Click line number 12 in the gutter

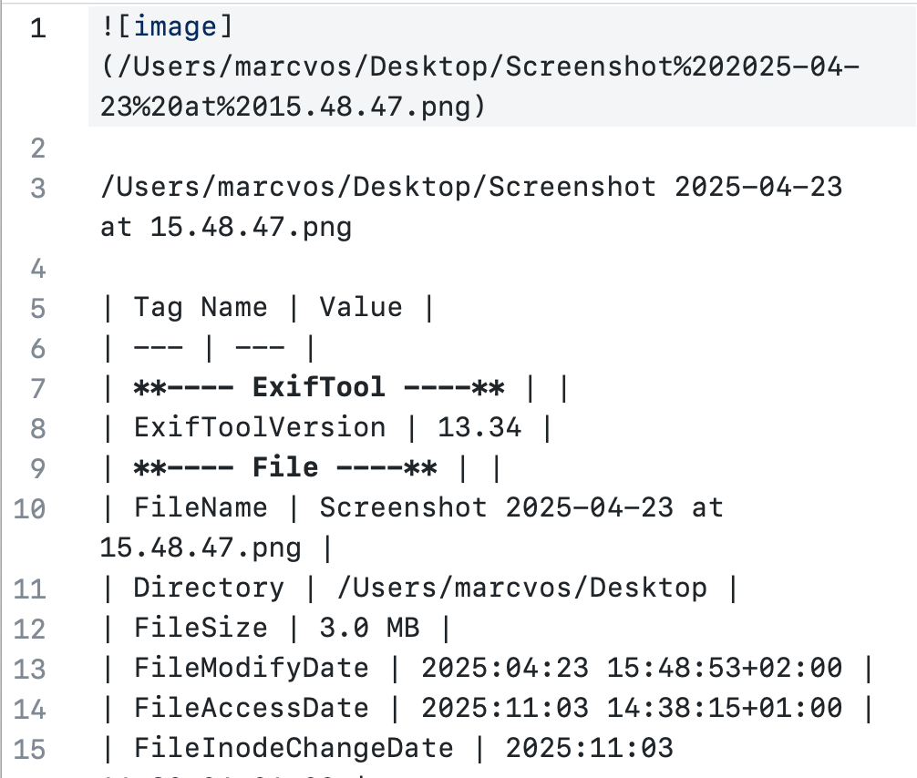(30, 629)
